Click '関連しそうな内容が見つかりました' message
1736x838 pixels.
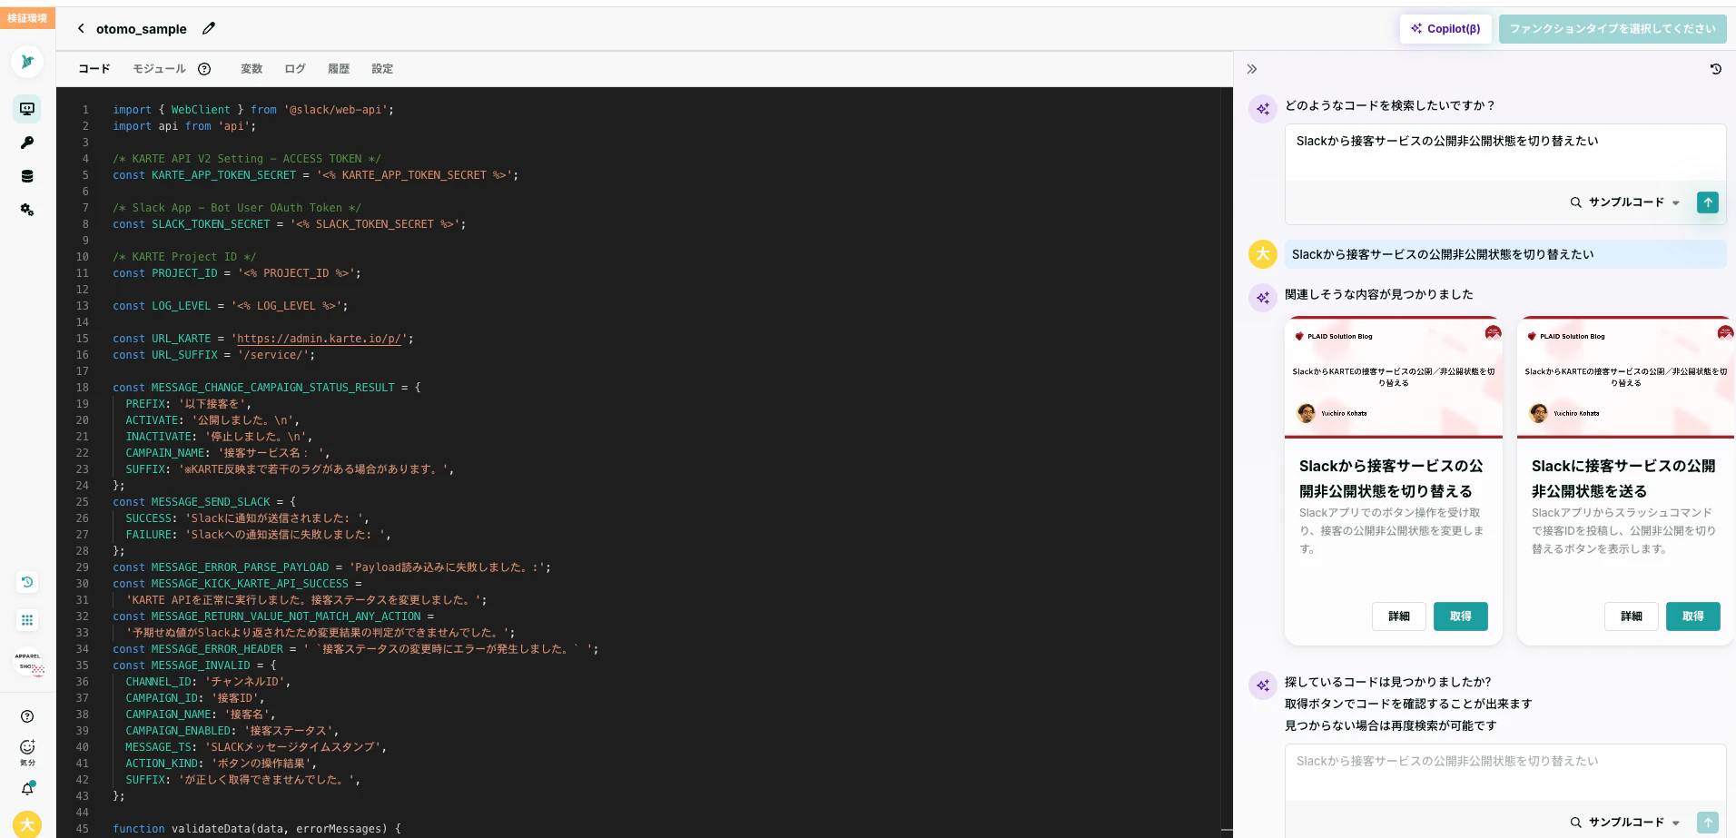(1379, 294)
